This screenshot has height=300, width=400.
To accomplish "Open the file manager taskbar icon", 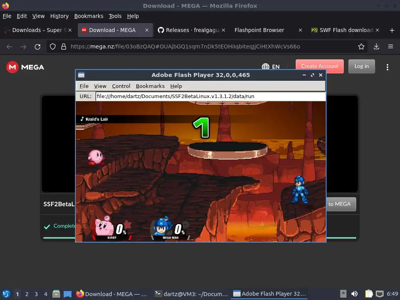I will tap(56, 294).
